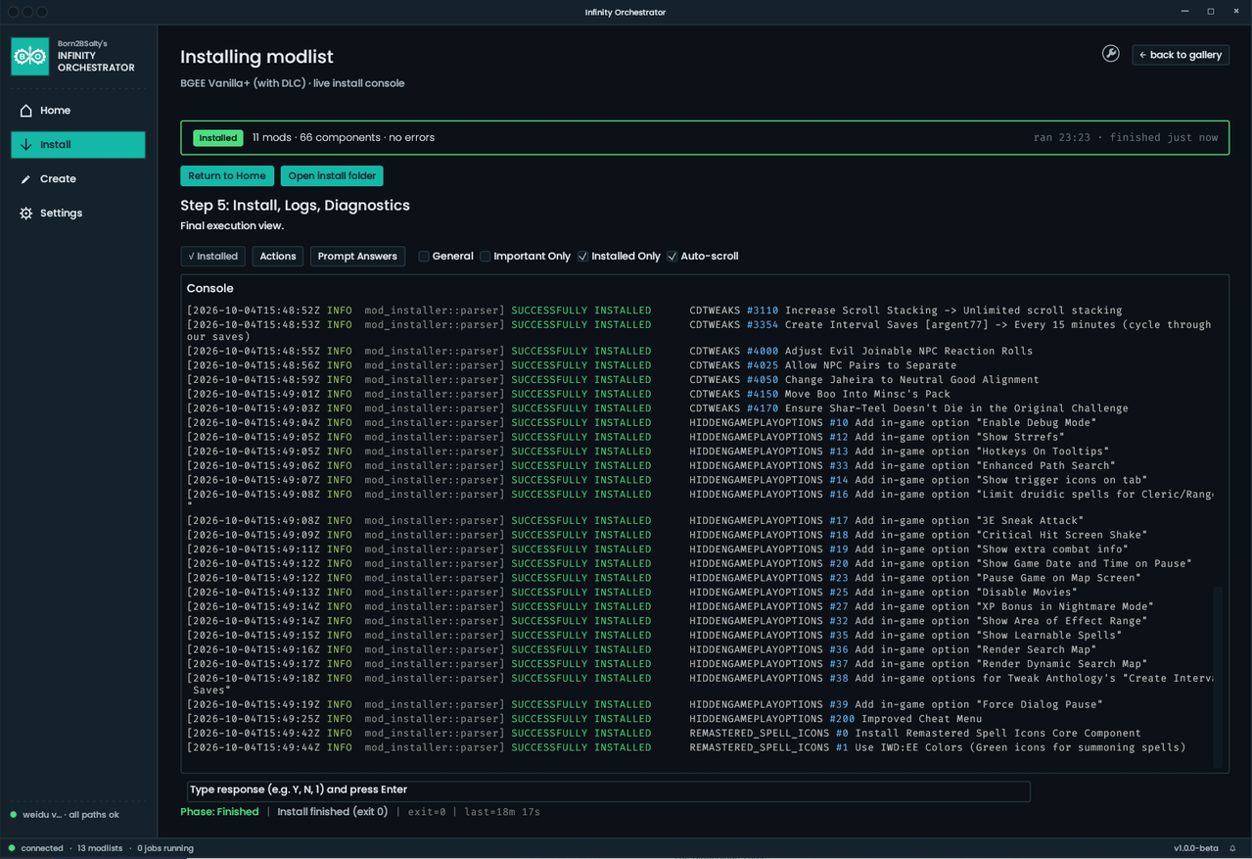Click the "ran 23:23 · finished just now" text
The image size is (1252, 859).
pos(1126,138)
